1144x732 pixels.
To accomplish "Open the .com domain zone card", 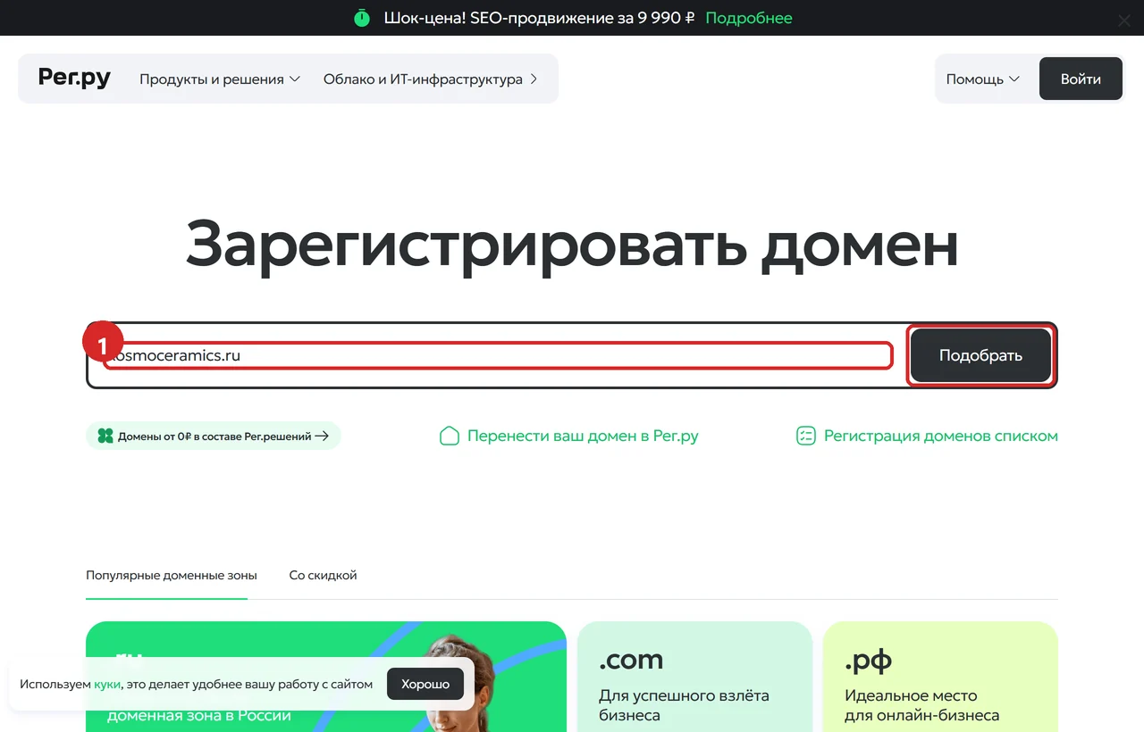I will (x=694, y=677).
